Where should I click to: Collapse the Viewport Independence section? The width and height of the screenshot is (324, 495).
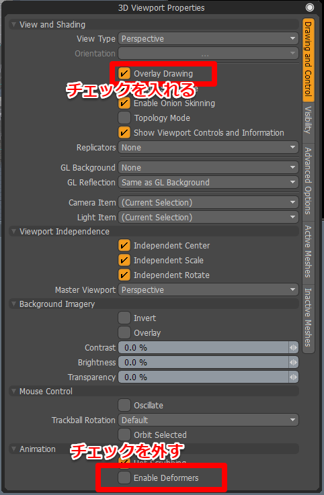click(13, 232)
